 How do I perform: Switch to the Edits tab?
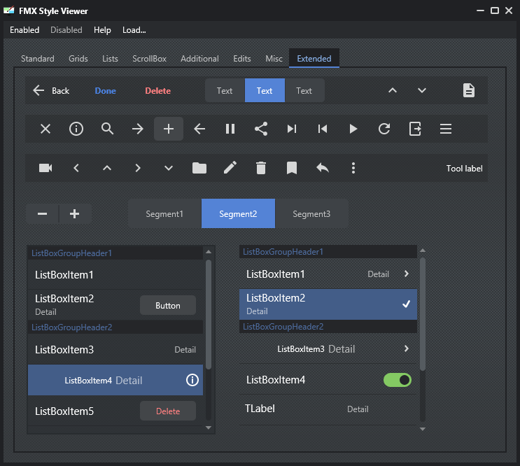point(242,59)
